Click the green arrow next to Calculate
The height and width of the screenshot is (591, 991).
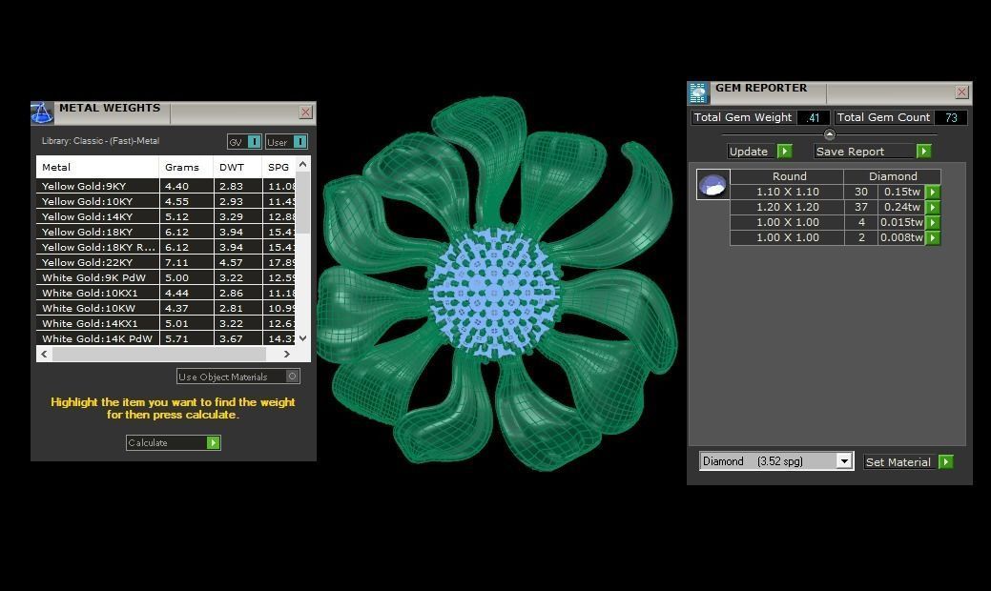(214, 442)
